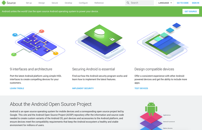202x130 pixels.
Task: Click the 'Port the latest Android platform' paragraph
Action: (36, 79)
